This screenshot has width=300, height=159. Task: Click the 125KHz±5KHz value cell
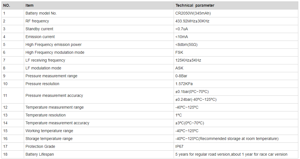click(x=188, y=60)
